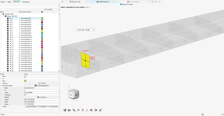
Task: Click the lock icon in view toolbar
Action: pos(100,110)
